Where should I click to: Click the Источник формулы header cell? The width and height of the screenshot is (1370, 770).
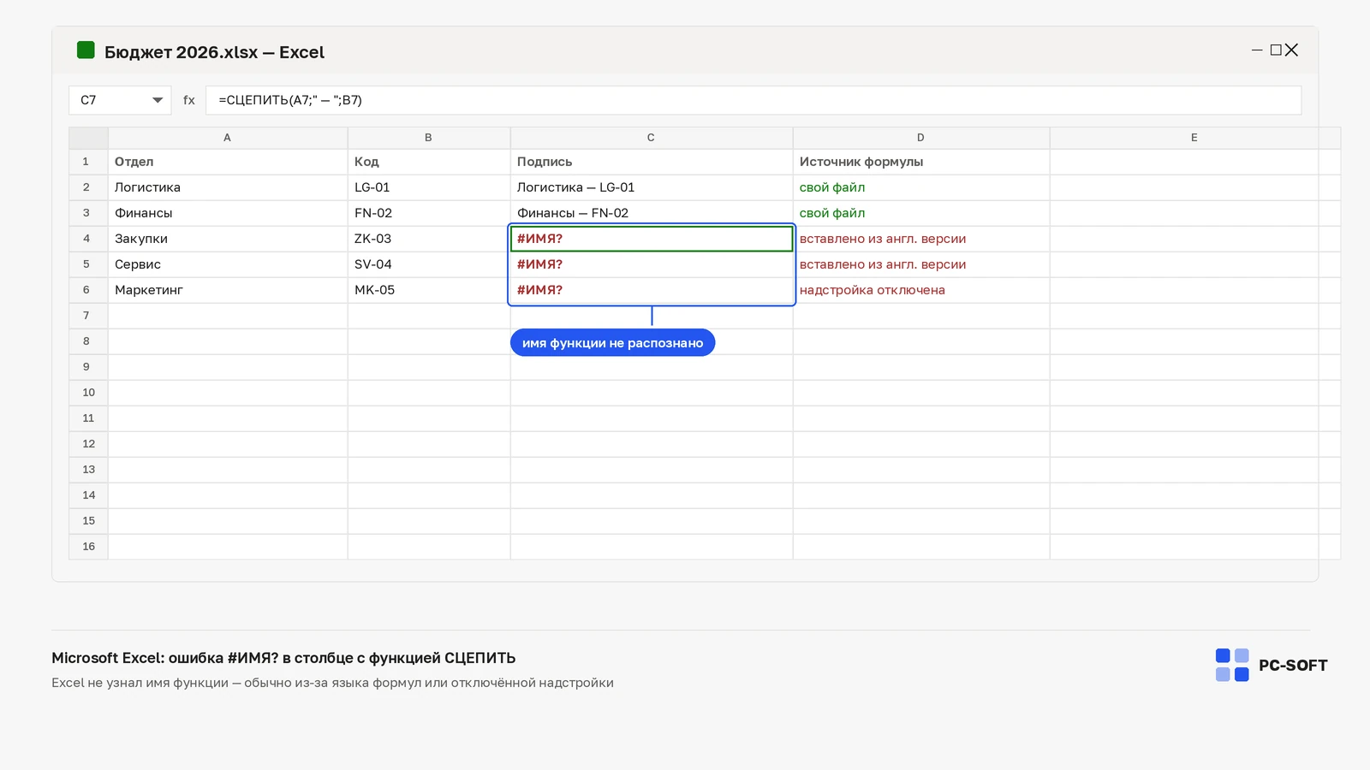click(921, 162)
